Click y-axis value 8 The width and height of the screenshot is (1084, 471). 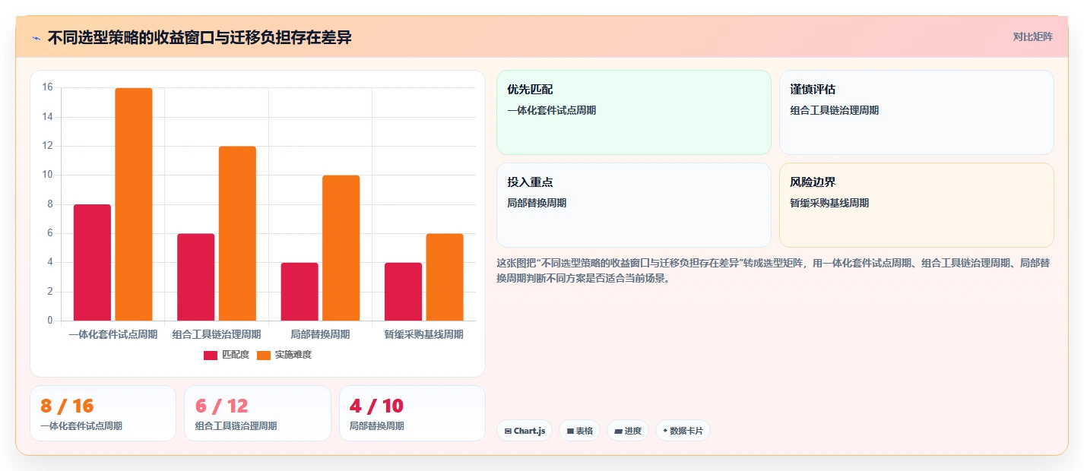(x=50, y=204)
